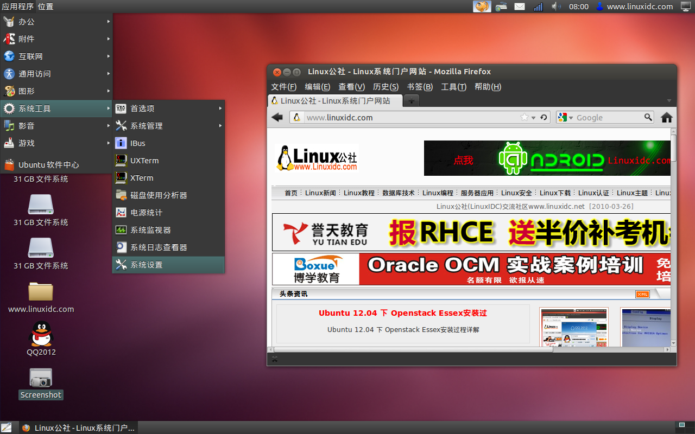Open the 誉天教育 RHCE banner
The height and width of the screenshot is (434, 695).
coord(471,232)
